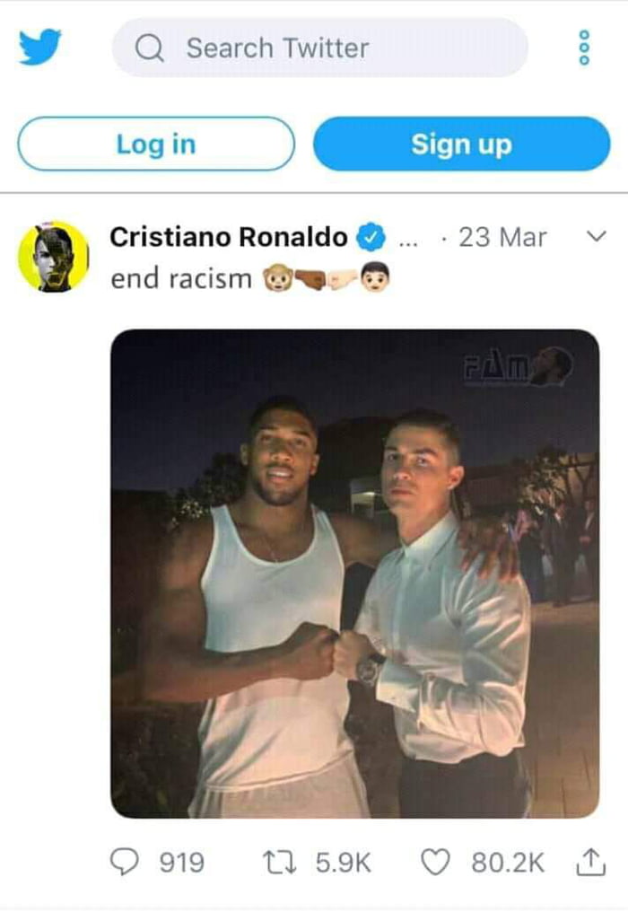Open the 23 Mar timestamp link
This screenshot has width=628, height=912.
click(x=502, y=237)
